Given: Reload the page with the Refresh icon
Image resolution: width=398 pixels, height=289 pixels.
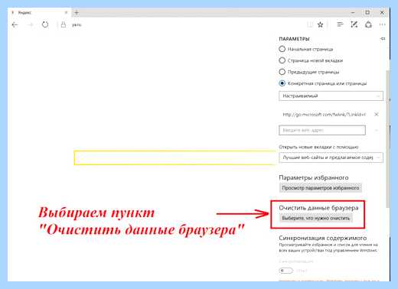Looking at the screenshot, I should pos(45,24).
